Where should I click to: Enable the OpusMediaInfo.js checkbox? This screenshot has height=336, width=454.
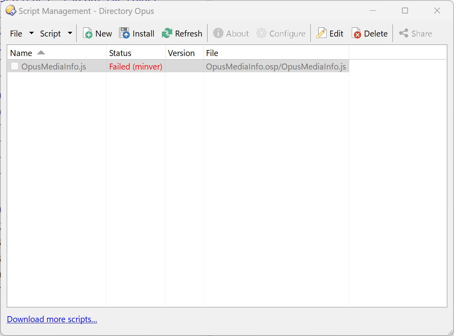[15, 66]
